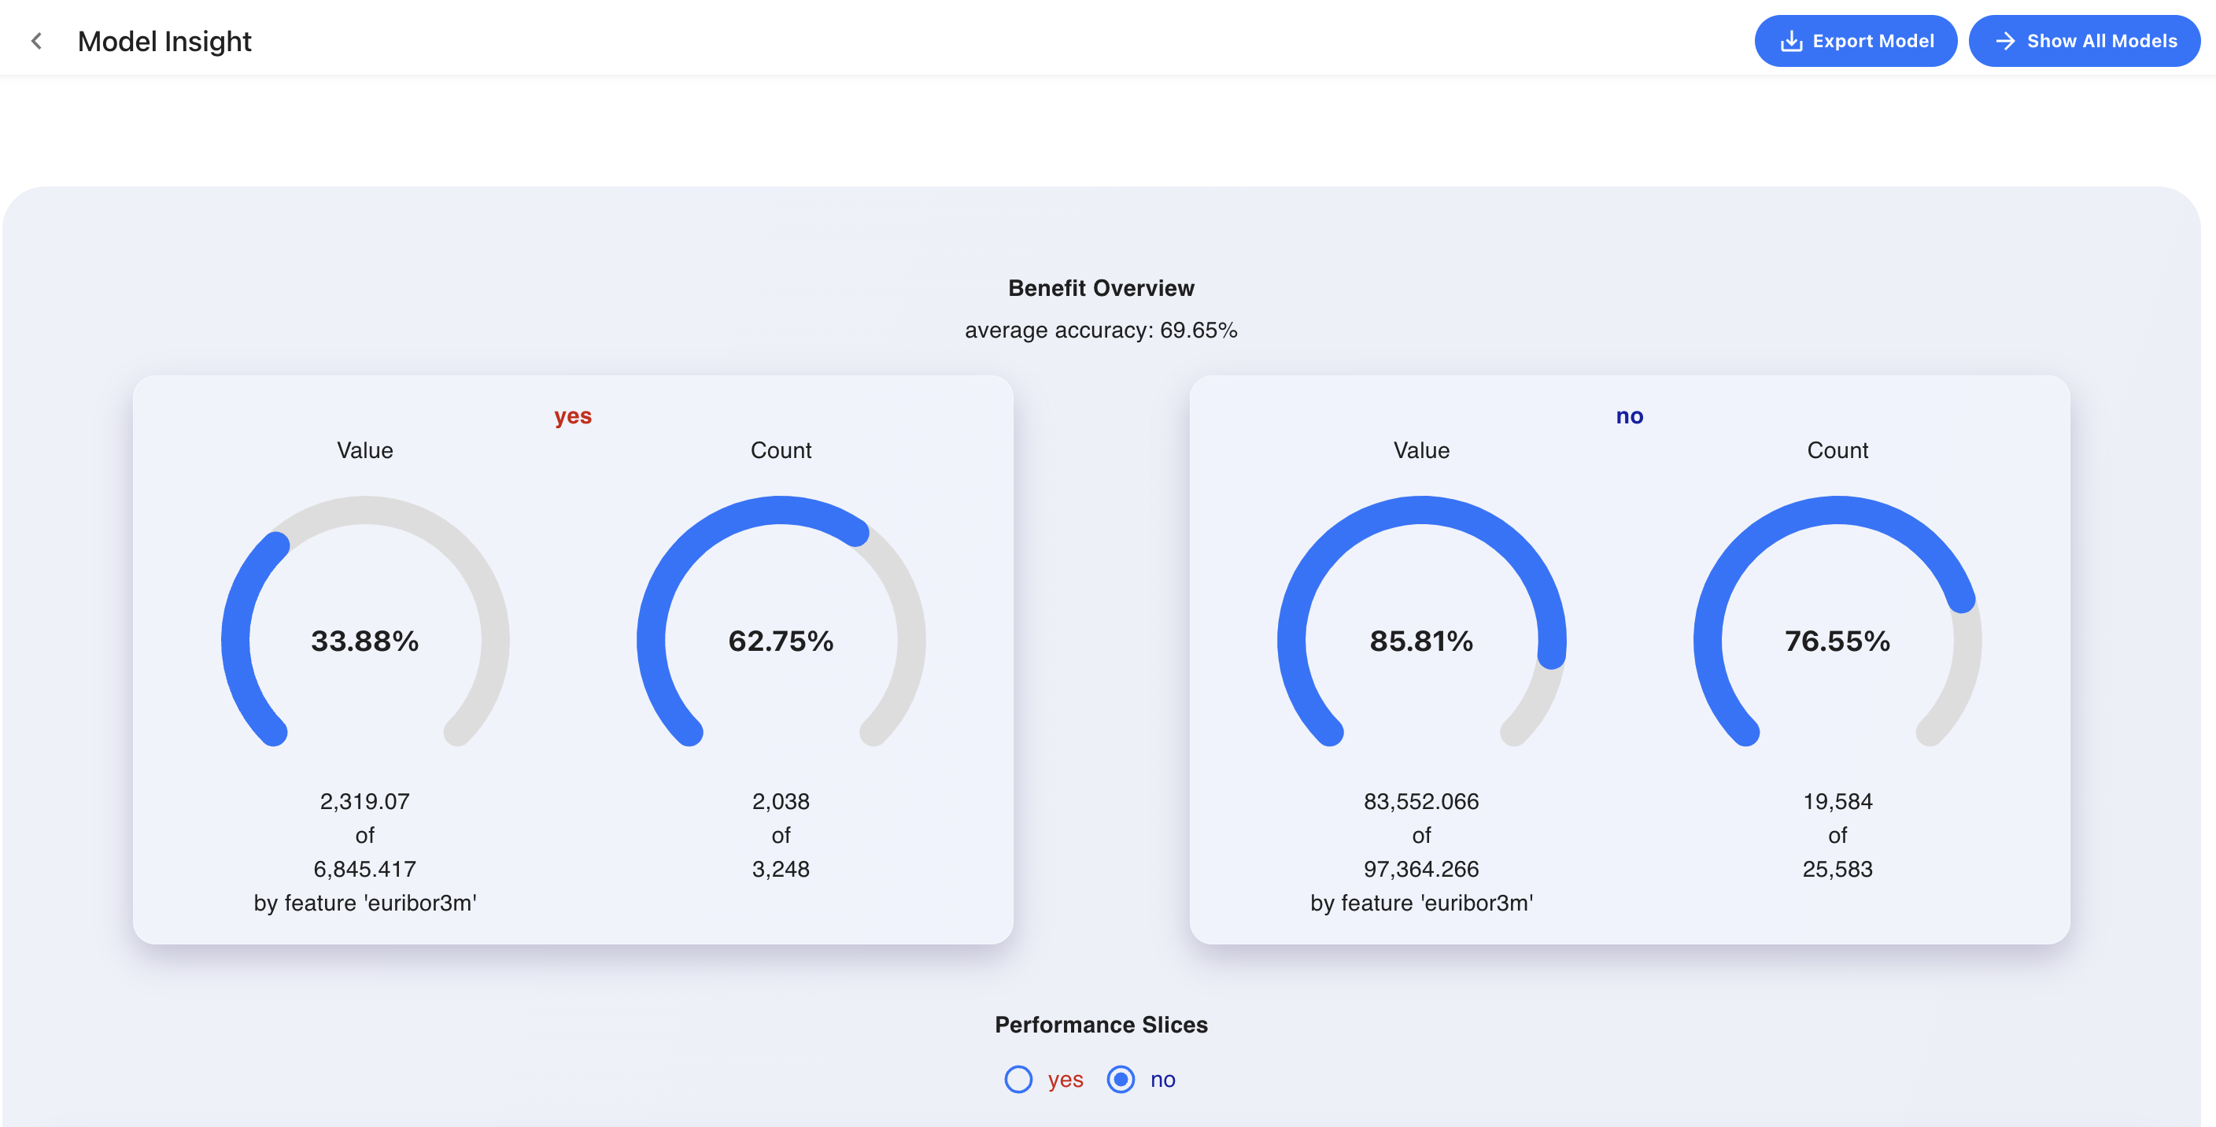Click the count 19,584
Screen dimensions: 2216x1127
[x=1837, y=801]
